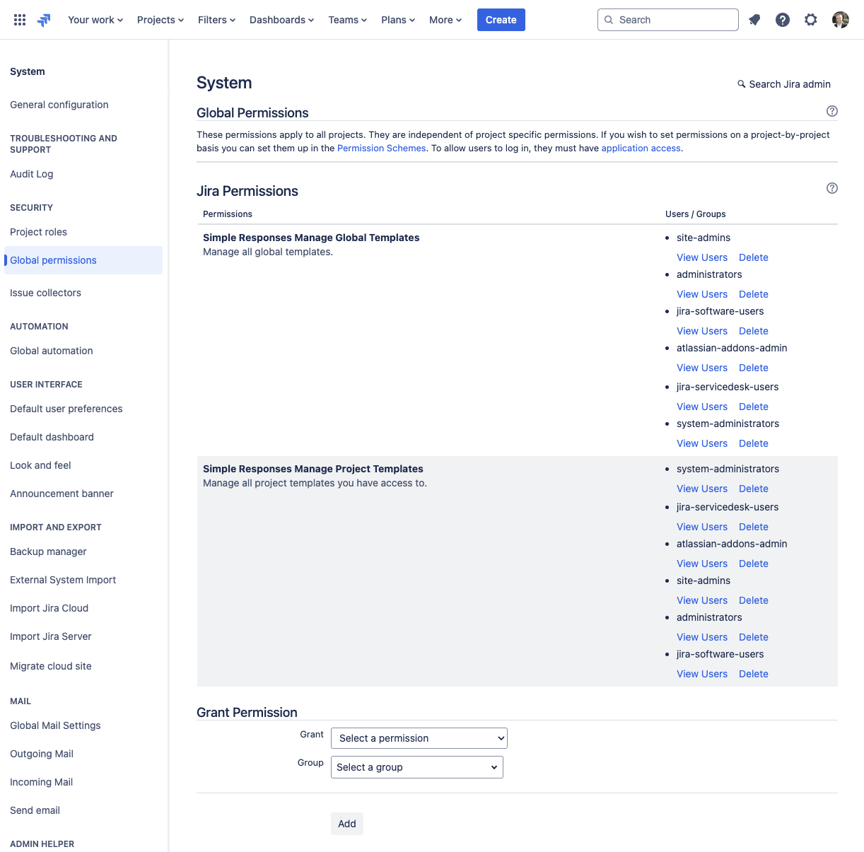Open External System Import

[64, 580]
